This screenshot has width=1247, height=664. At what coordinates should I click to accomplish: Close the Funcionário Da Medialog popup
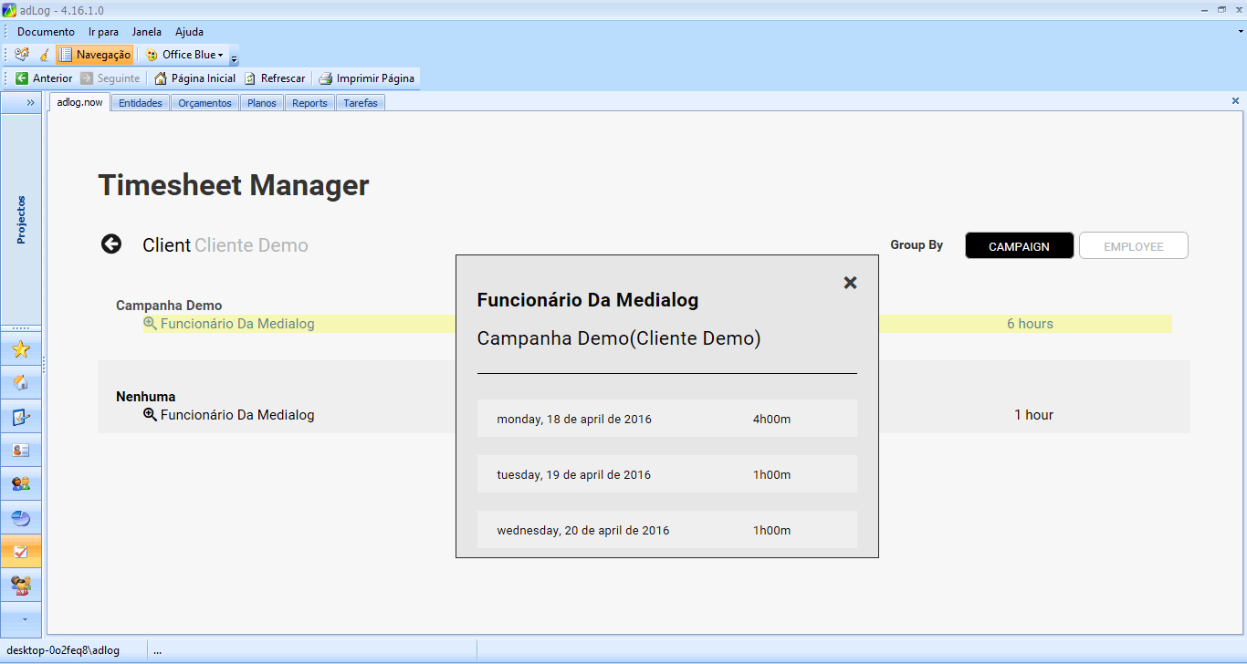tap(850, 283)
